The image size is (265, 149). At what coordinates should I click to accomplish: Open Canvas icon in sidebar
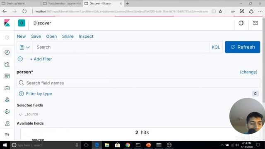7,88
